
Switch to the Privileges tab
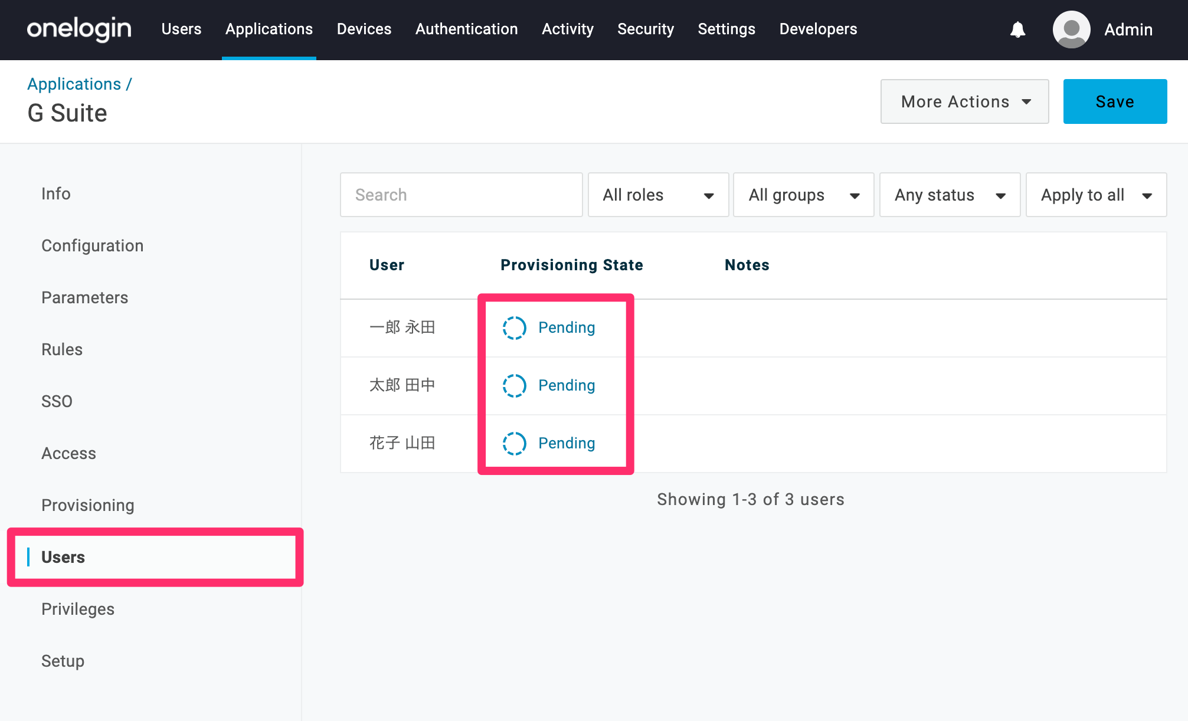tap(78, 609)
